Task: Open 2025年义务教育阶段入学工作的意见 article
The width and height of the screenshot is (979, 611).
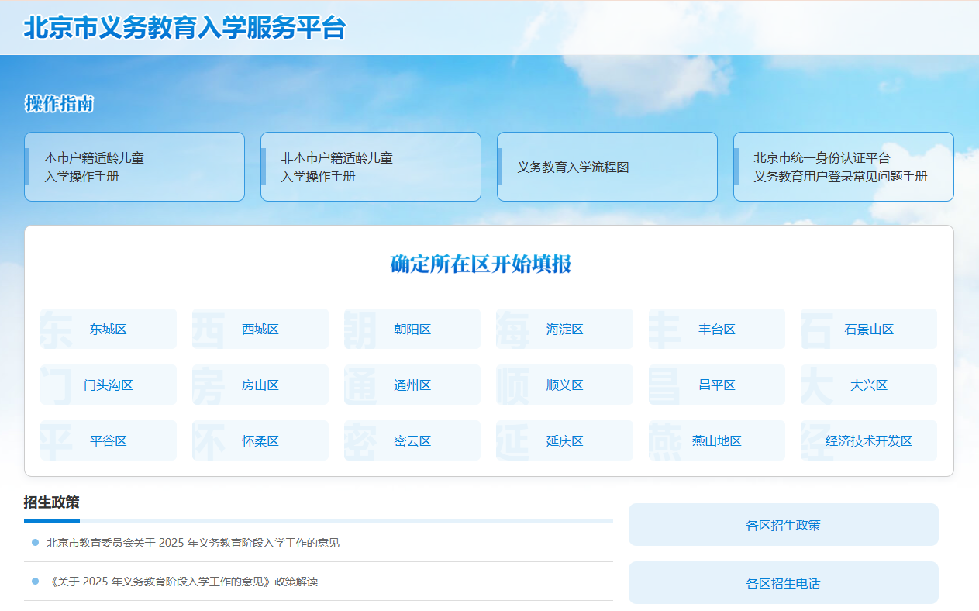Action: [193, 543]
